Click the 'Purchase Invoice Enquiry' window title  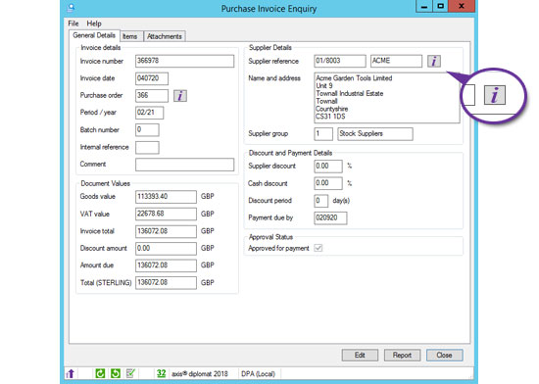pos(269,9)
